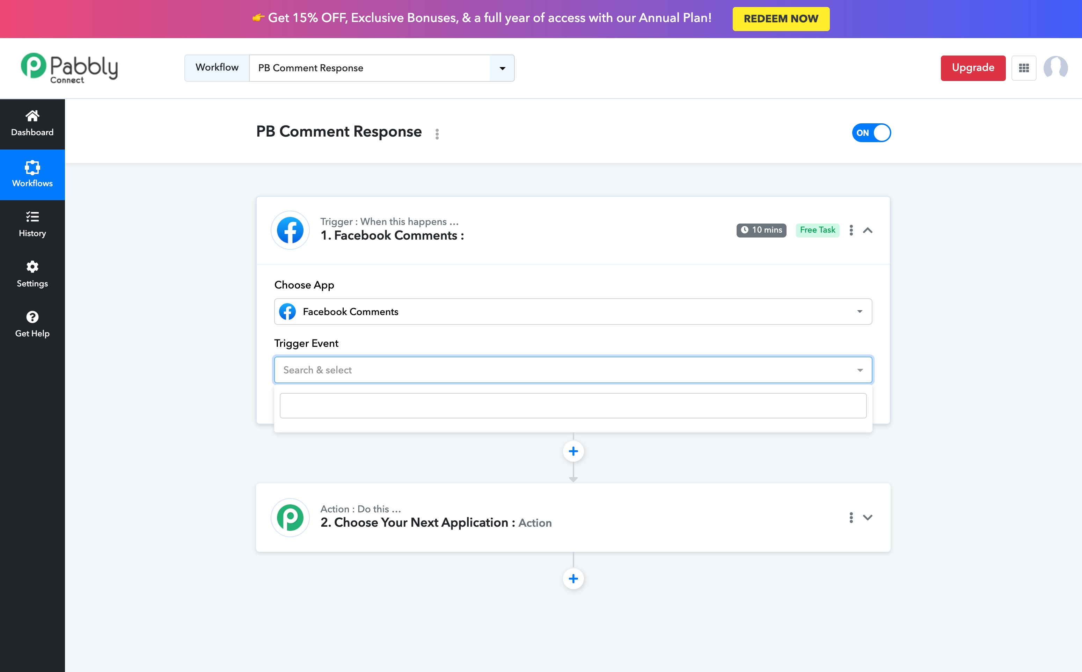Open the options menu of action step 2
The image size is (1082, 672).
coord(851,517)
